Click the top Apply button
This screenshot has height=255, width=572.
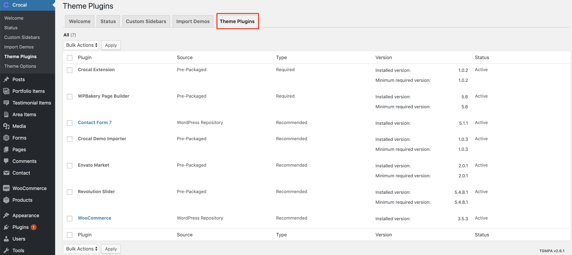(111, 45)
